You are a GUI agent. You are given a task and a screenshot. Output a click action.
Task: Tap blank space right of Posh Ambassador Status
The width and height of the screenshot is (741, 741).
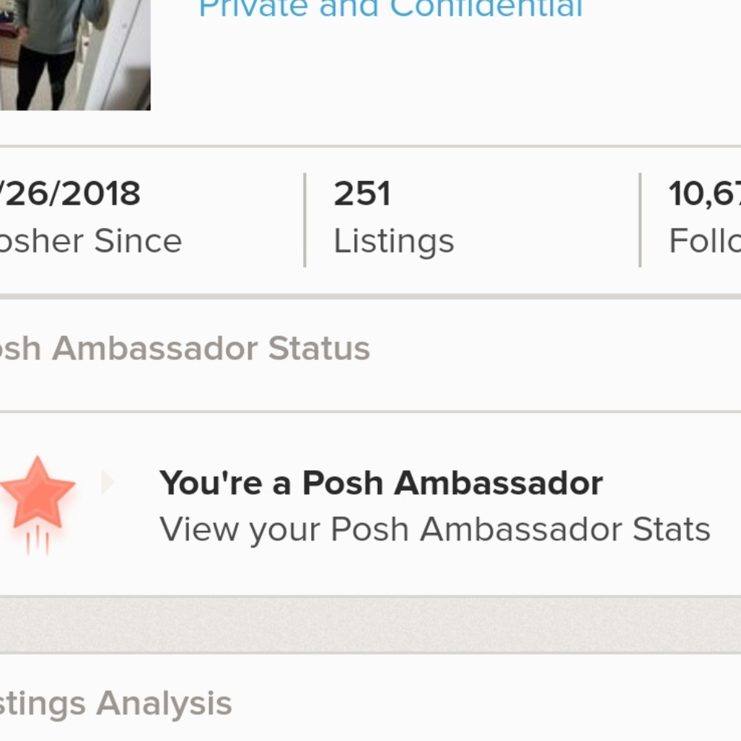[x=556, y=349]
